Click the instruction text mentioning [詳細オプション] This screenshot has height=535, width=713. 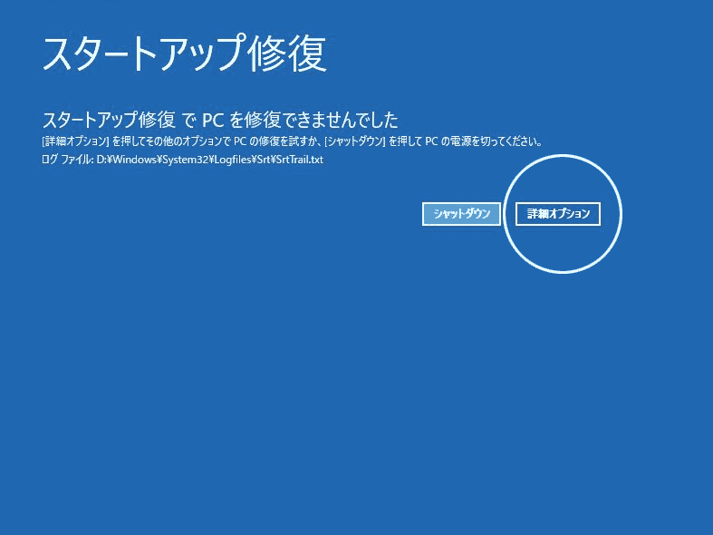click(292, 141)
